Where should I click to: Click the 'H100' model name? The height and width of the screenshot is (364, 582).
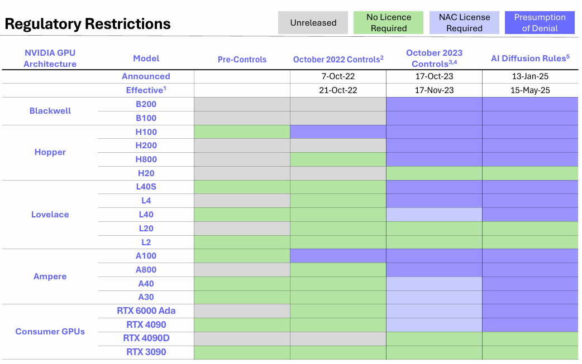pyautogui.click(x=146, y=132)
